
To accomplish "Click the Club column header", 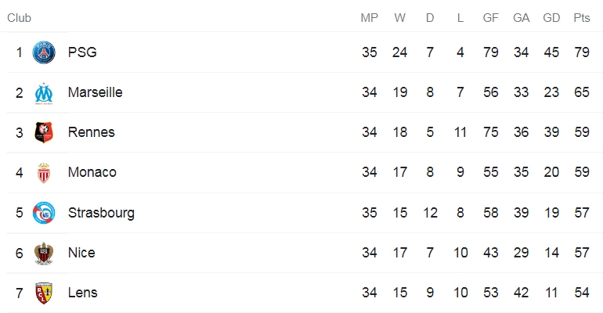I will click(20, 18).
